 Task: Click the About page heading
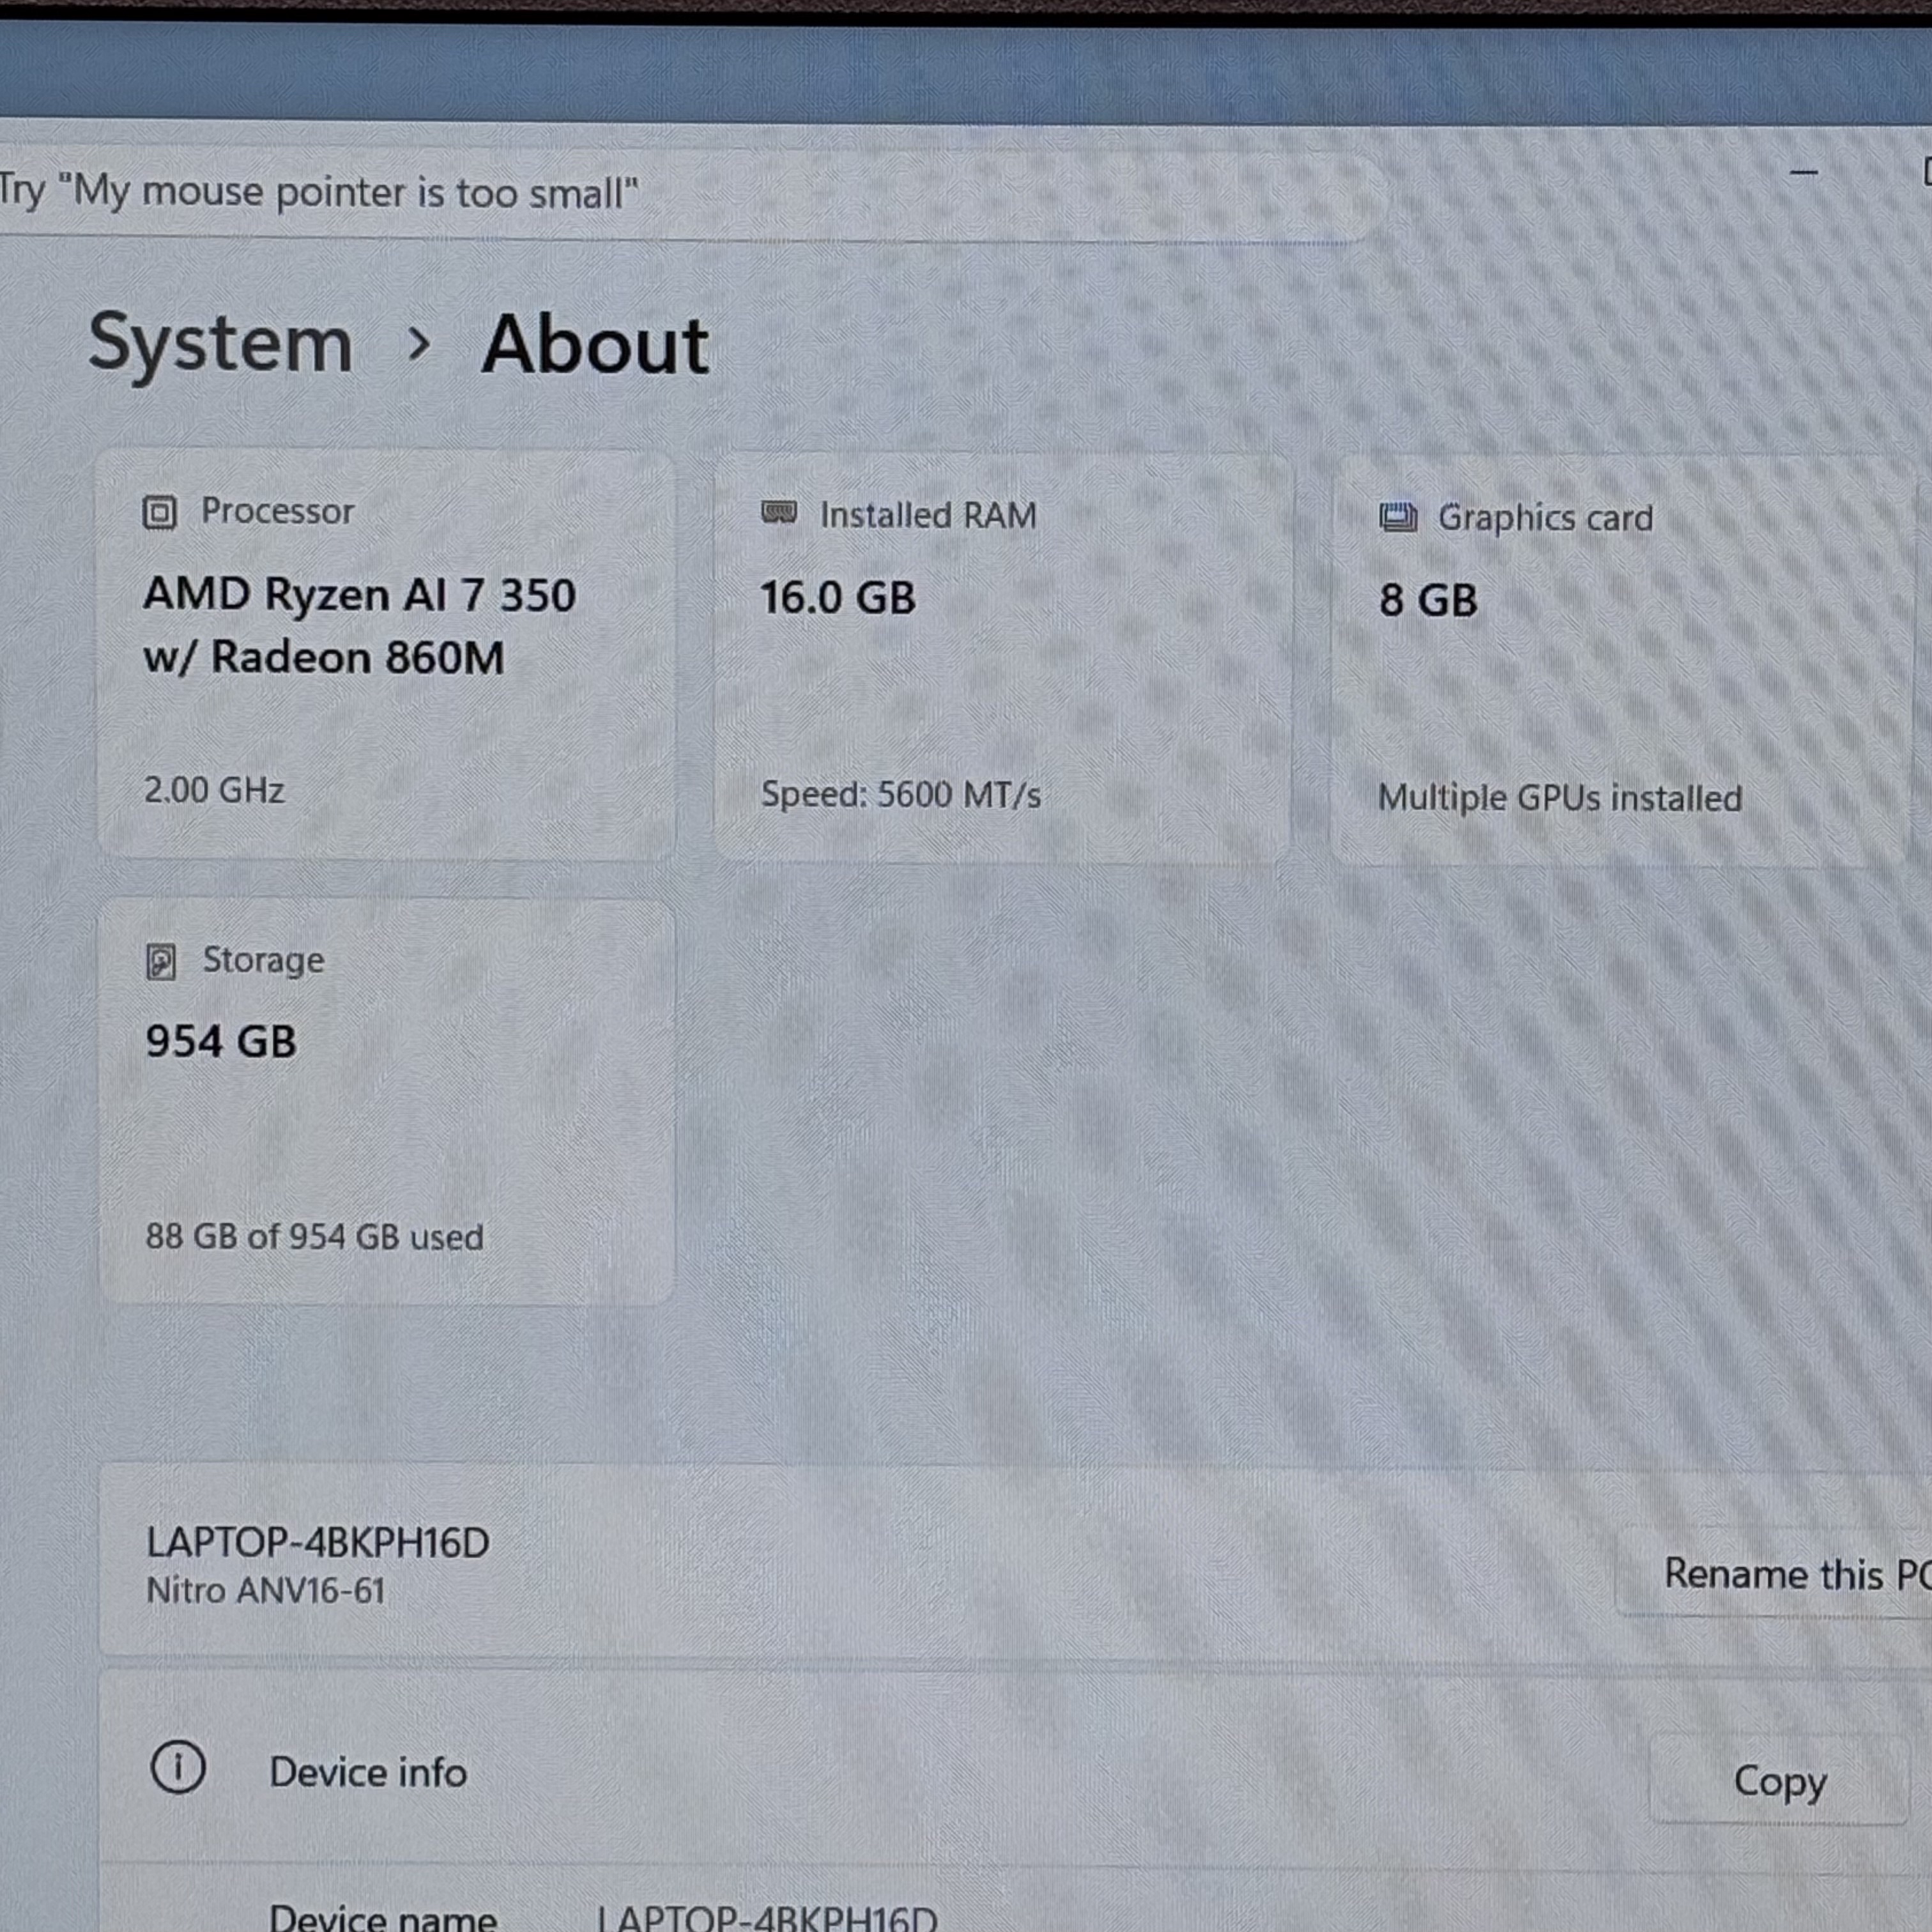(595, 345)
